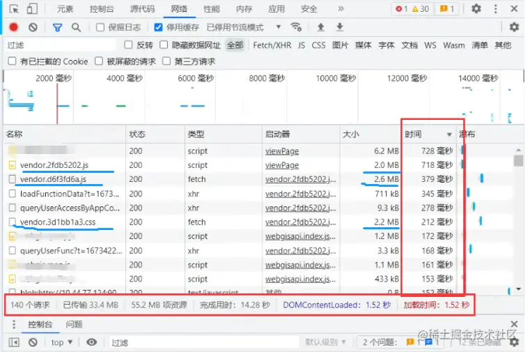Image resolution: width=528 pixels, height=352 pixels.
Task: Open viewPage initiator link for vendor.2fdb5202.js
Action: click(282, 165)
